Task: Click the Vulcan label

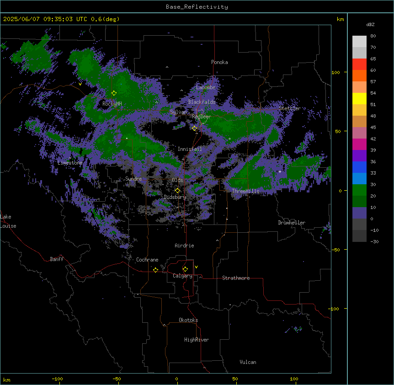Action: coord(248,362)
